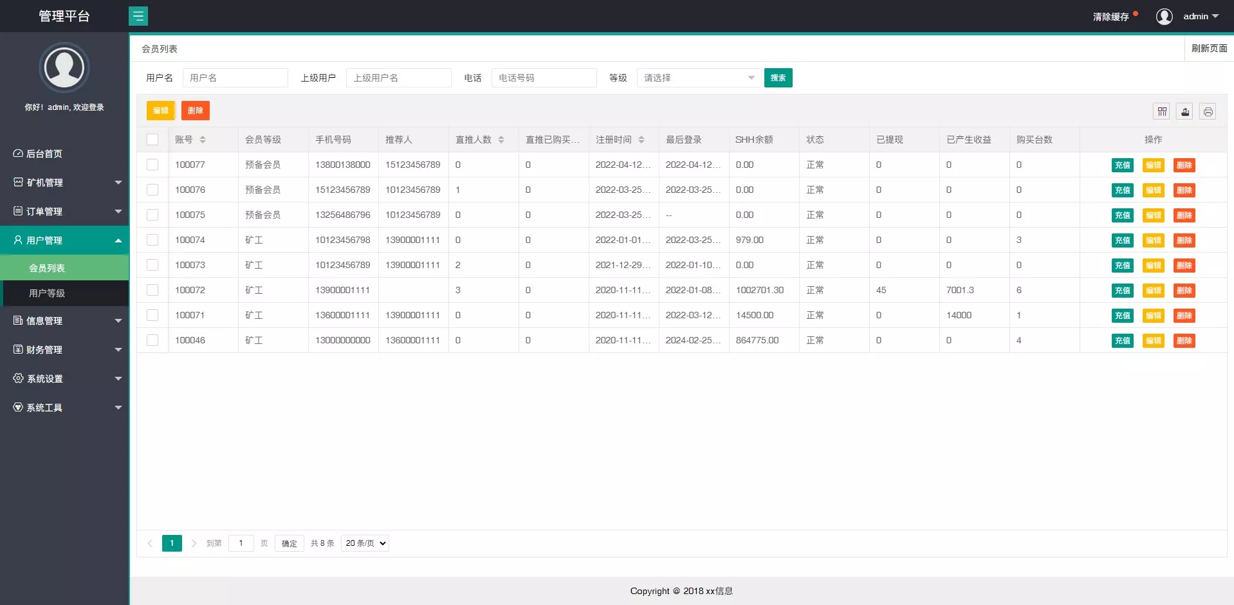Type in the 用户名 username input field
The width and height of the screenshot is (1234, 605).
click(x=235, y=77)
